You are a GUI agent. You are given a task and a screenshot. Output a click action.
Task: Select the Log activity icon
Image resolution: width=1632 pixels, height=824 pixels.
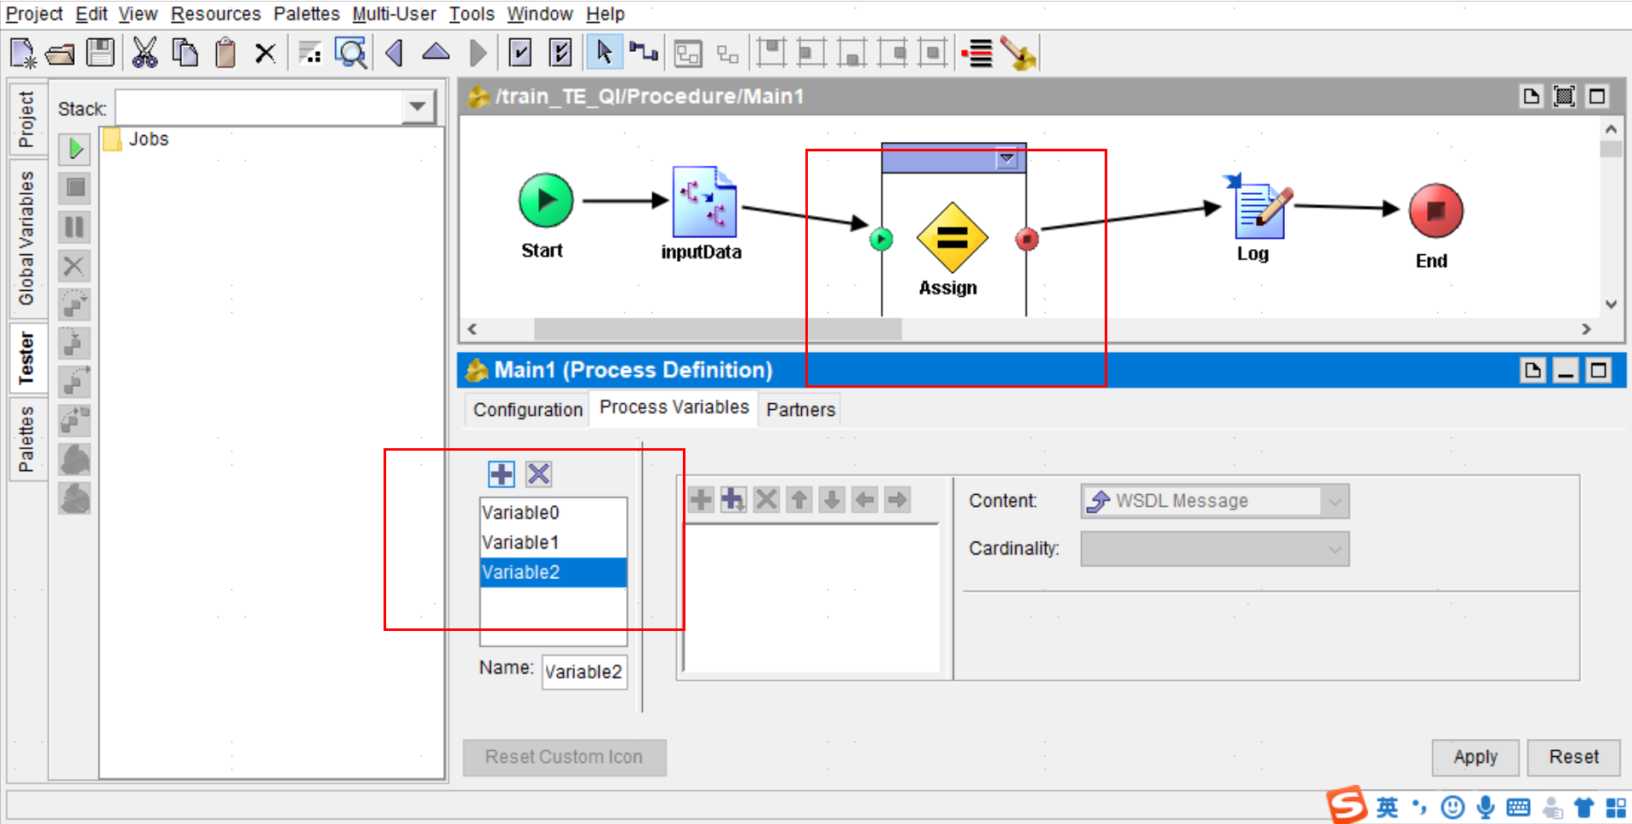point(1259,208)
